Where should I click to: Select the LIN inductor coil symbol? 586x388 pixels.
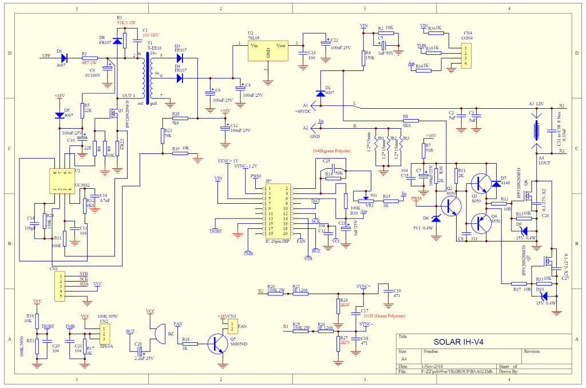click(537, 130)
